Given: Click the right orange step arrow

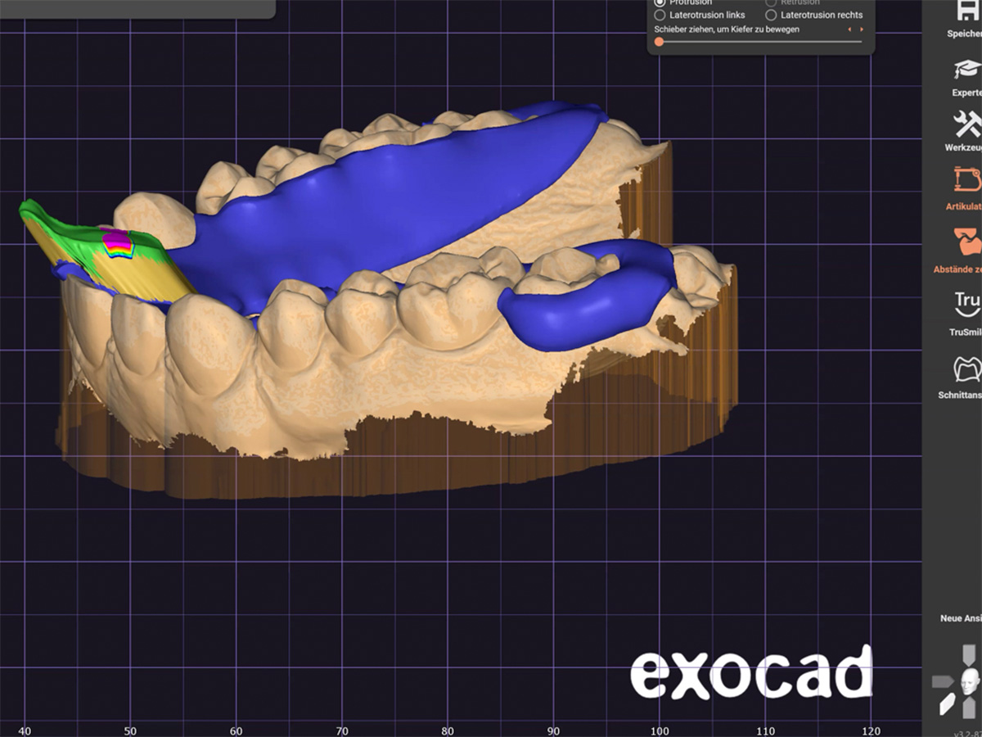Looking at the screenshot, I should pos(861,29).
